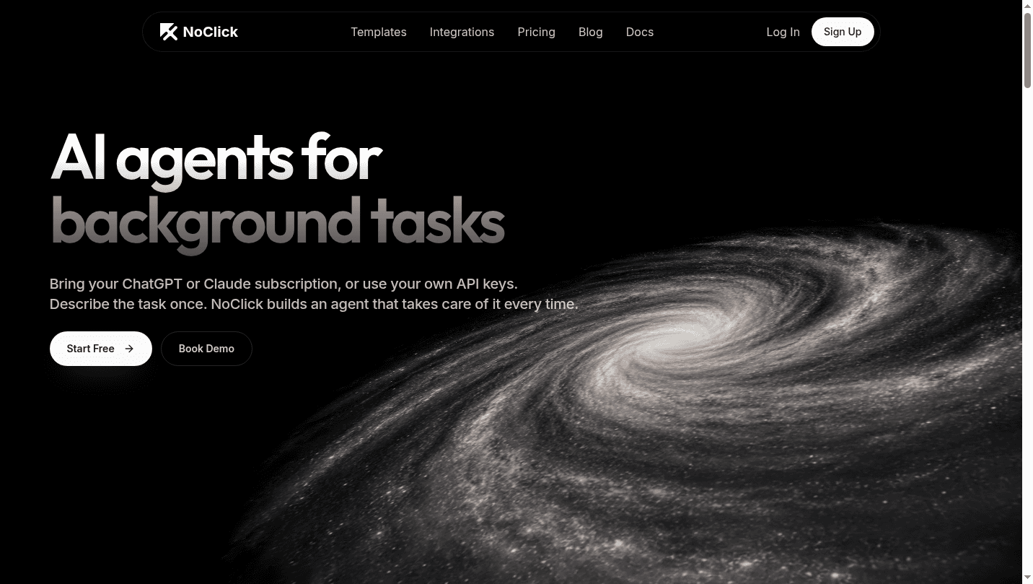Click the NoClick logo icon

[169, 32]
